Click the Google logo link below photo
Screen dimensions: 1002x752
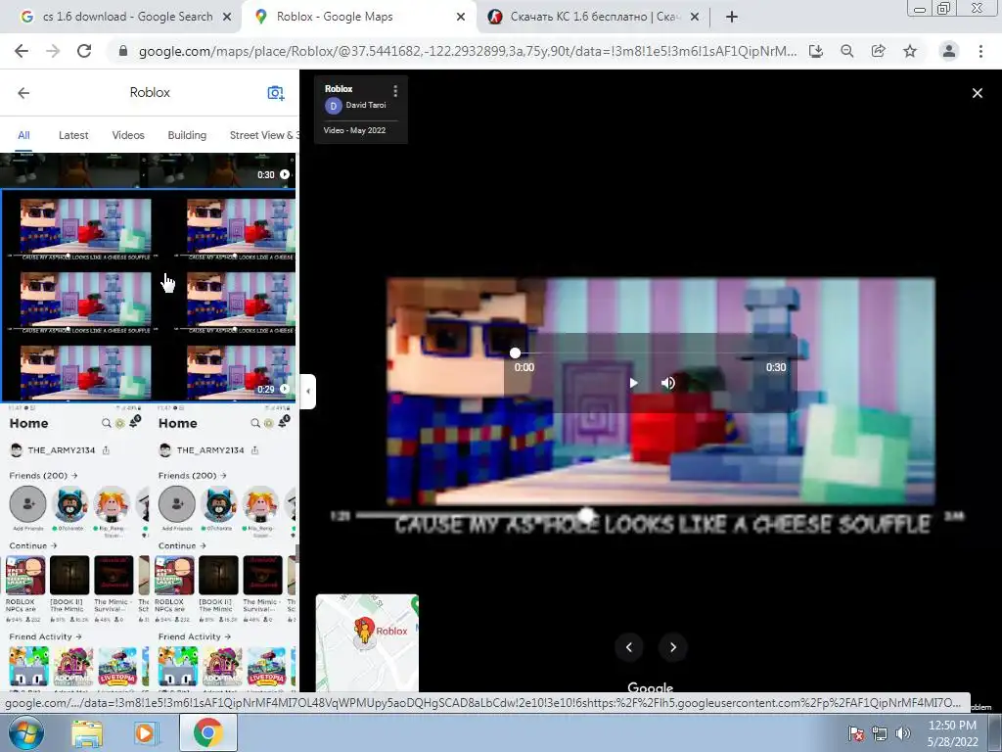pos(650,687)
